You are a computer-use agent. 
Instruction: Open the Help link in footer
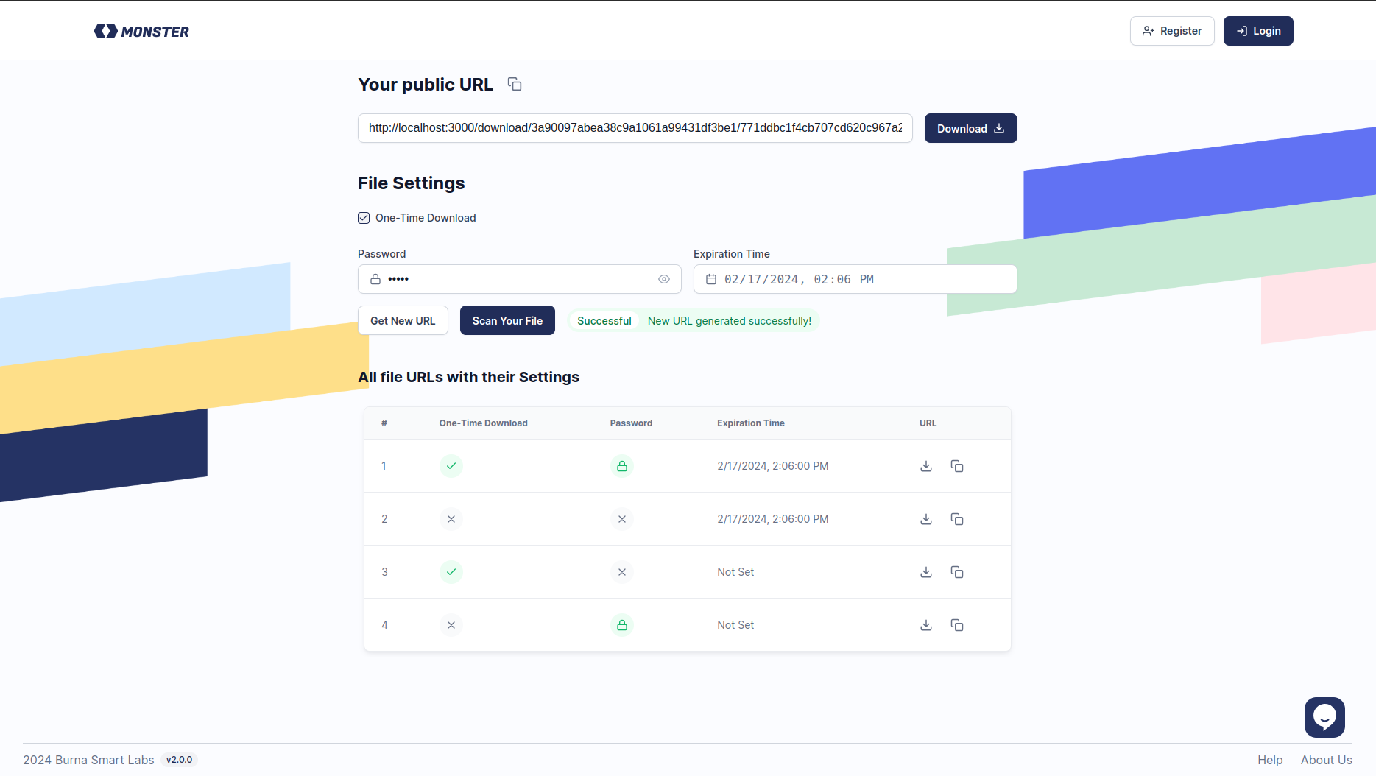(x=1270, y=760)
